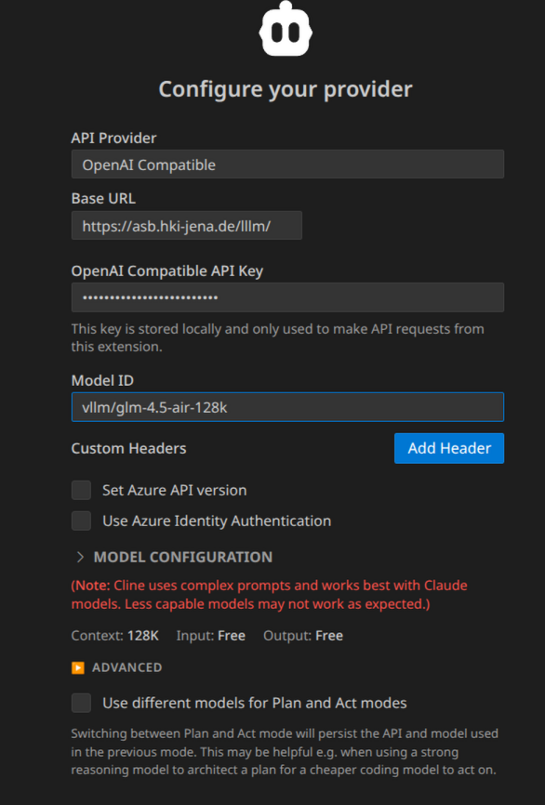Click the Model ID text field

[x=287, y=406]
